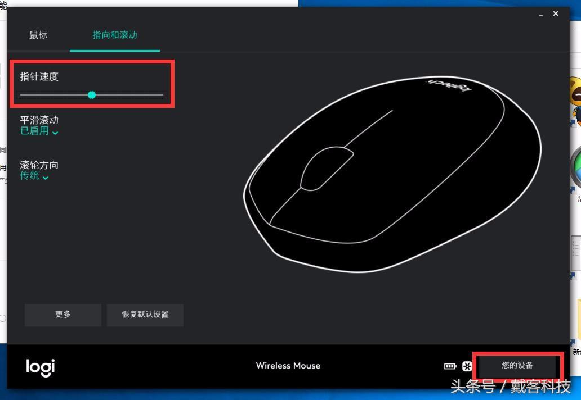This screenshot has height=400, width=581.
Task: Click the battery status icon near bottom right
Action: click(450, 366)
